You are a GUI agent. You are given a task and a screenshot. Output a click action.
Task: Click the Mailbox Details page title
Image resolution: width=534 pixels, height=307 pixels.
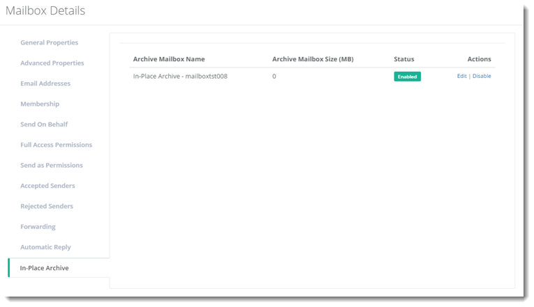tap(45, 11)
